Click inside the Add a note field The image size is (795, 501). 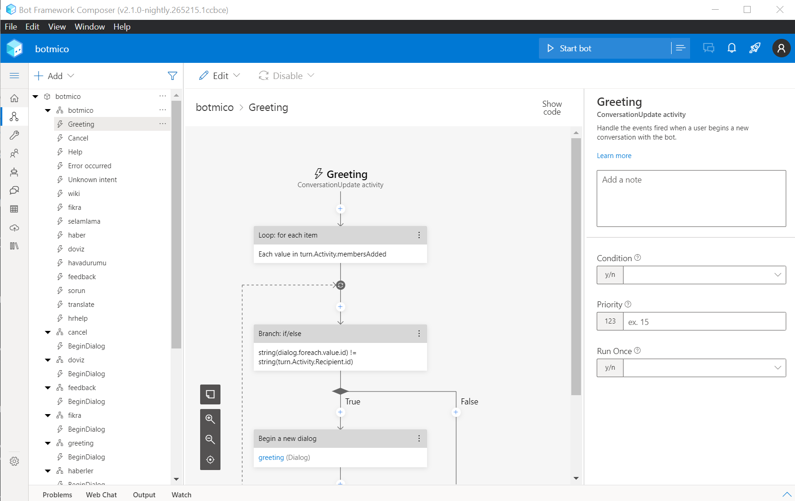[691, 199]
